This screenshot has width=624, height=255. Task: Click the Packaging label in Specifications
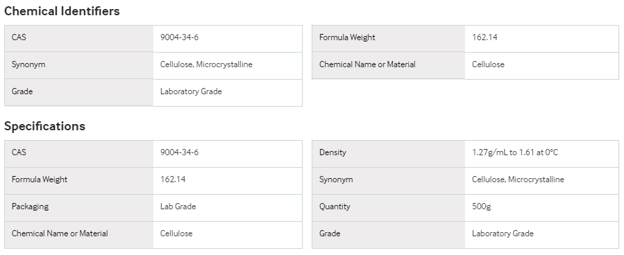tap(31, 206)
